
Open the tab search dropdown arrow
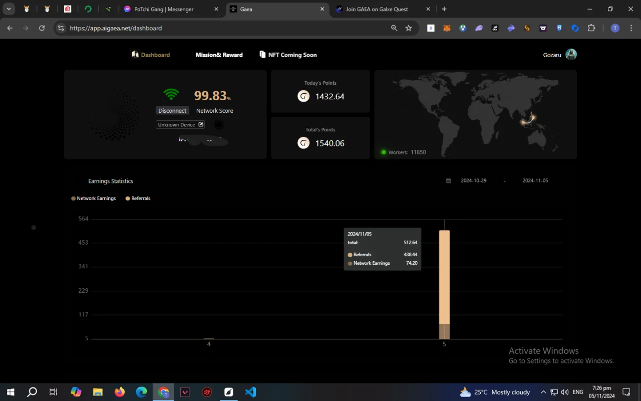(x=9, y=9)
